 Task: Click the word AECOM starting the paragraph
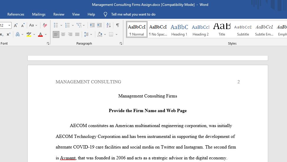(x=78, y=126)
